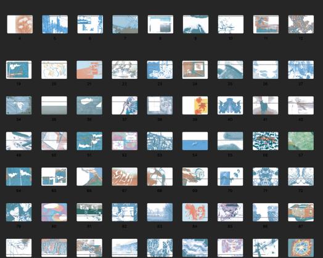Pick thumbnail 69 orange shapes with teal face
The width and height of the screenshot is (323, 258).
pos(195,177)
